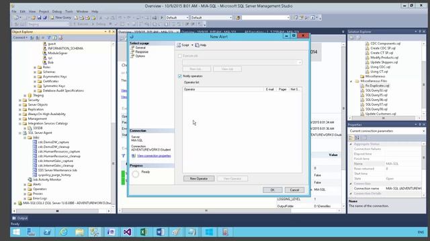Open the Window menu
Screen dimensions: 430x241
pos(82,11)
